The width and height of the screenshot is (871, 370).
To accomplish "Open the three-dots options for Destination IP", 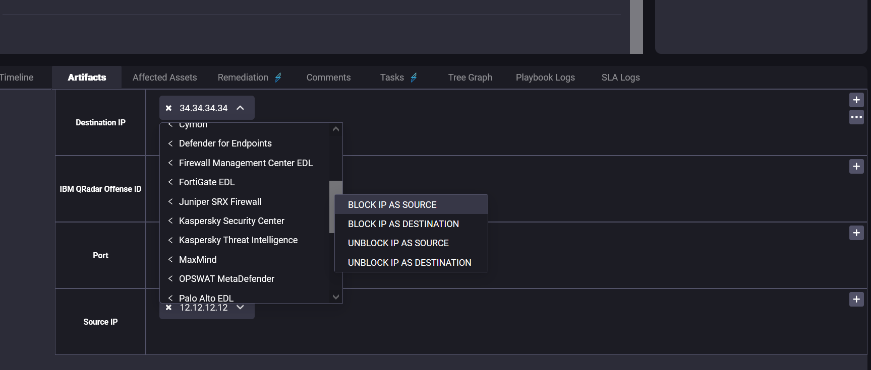I will point(856,117).
